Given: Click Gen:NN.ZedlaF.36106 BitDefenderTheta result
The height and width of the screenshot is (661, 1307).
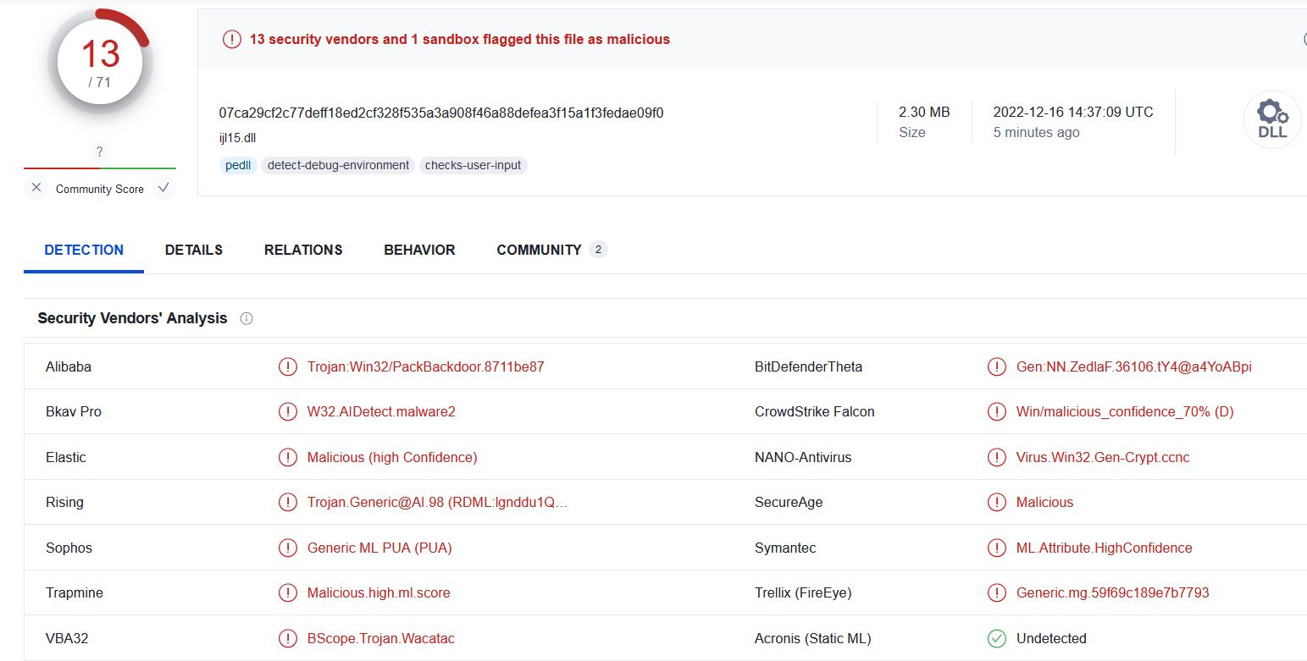Looking at the screenshot, I should pos(1134,366).
